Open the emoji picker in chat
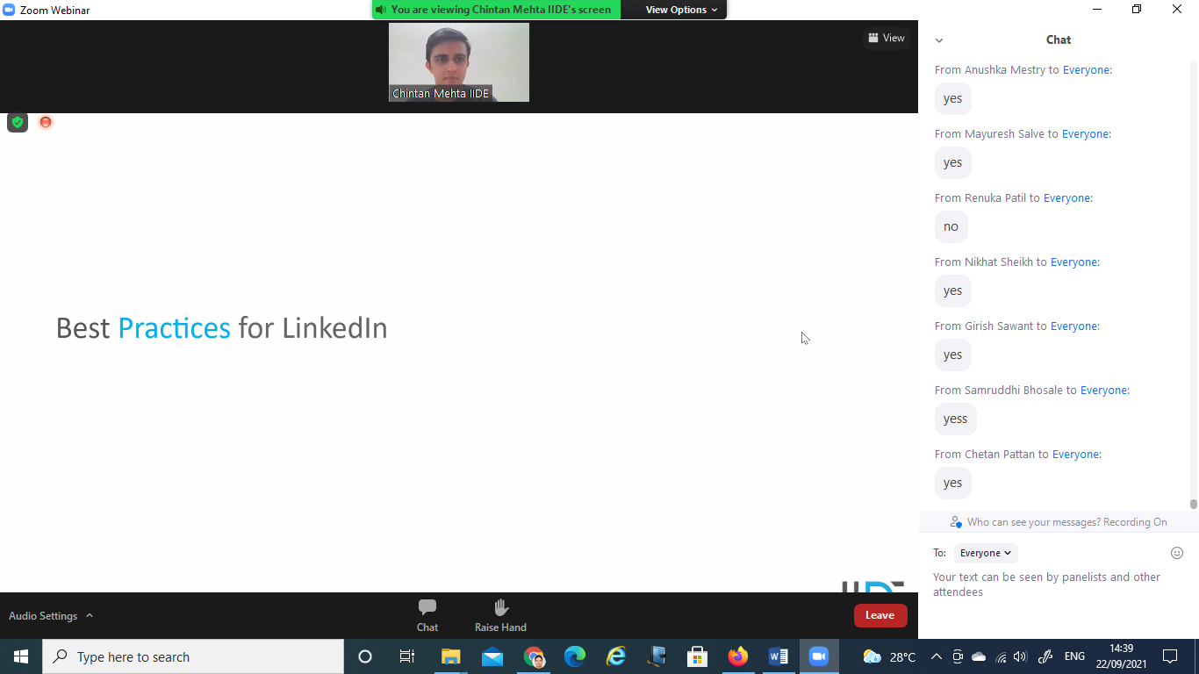Image resolution: width=1199 pixels, height=674 pixels. 1177,553
